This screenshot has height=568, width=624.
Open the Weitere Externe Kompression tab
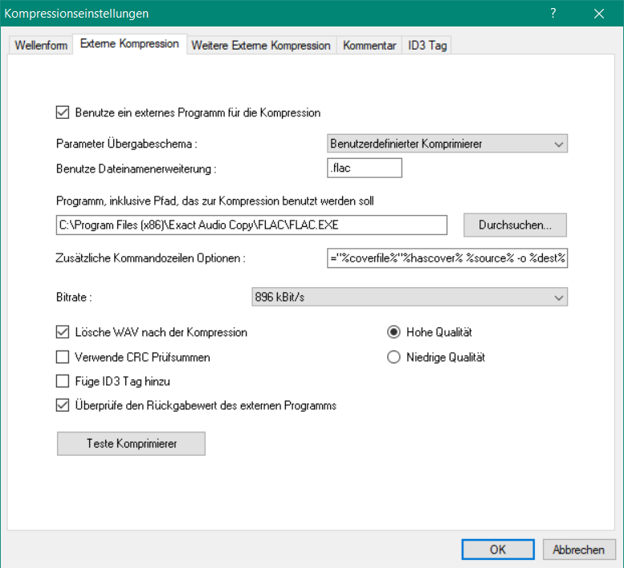261,45
